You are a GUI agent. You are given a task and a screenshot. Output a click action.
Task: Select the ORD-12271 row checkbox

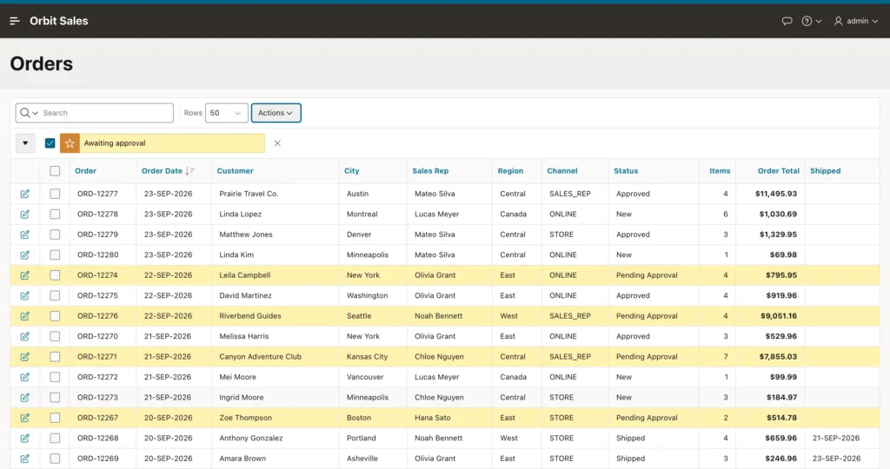tap(55, 357)
